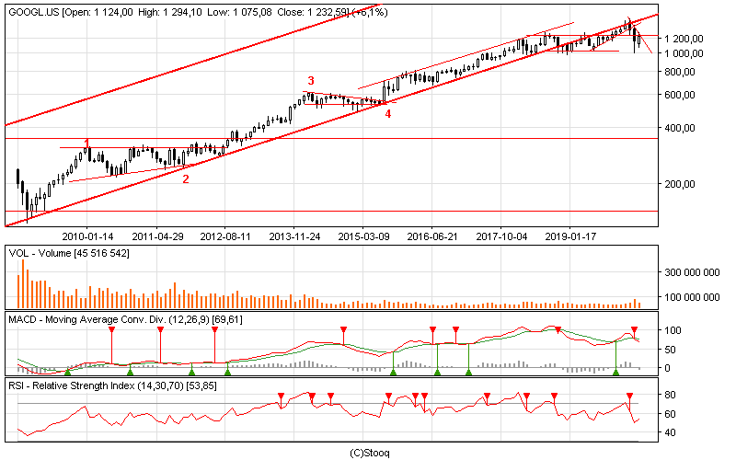
Task: Click the RSI - Relative Strength Index label
Action: point(112,386)
